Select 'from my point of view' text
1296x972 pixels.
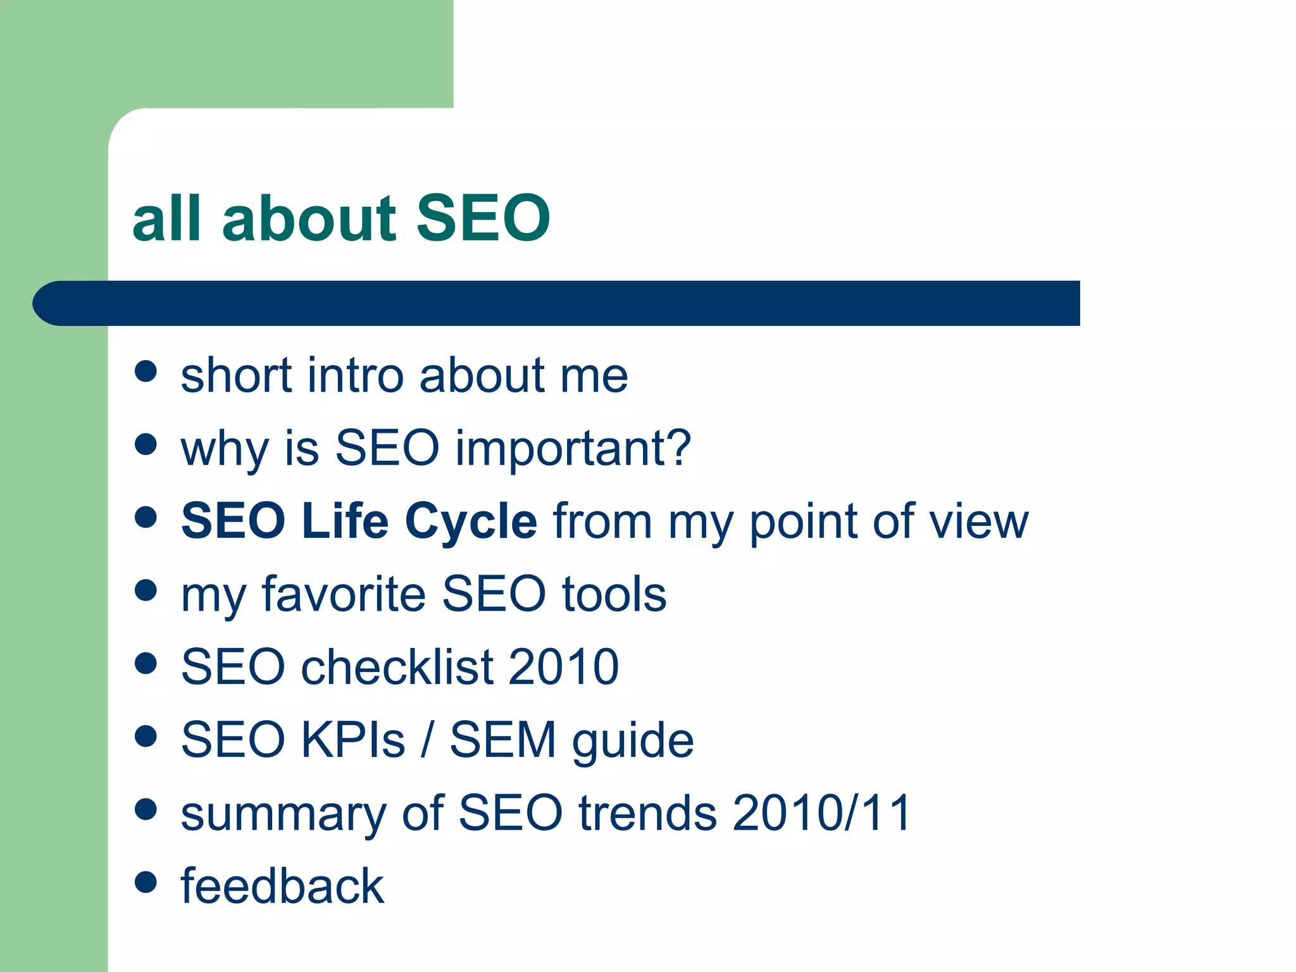point(791,523)
